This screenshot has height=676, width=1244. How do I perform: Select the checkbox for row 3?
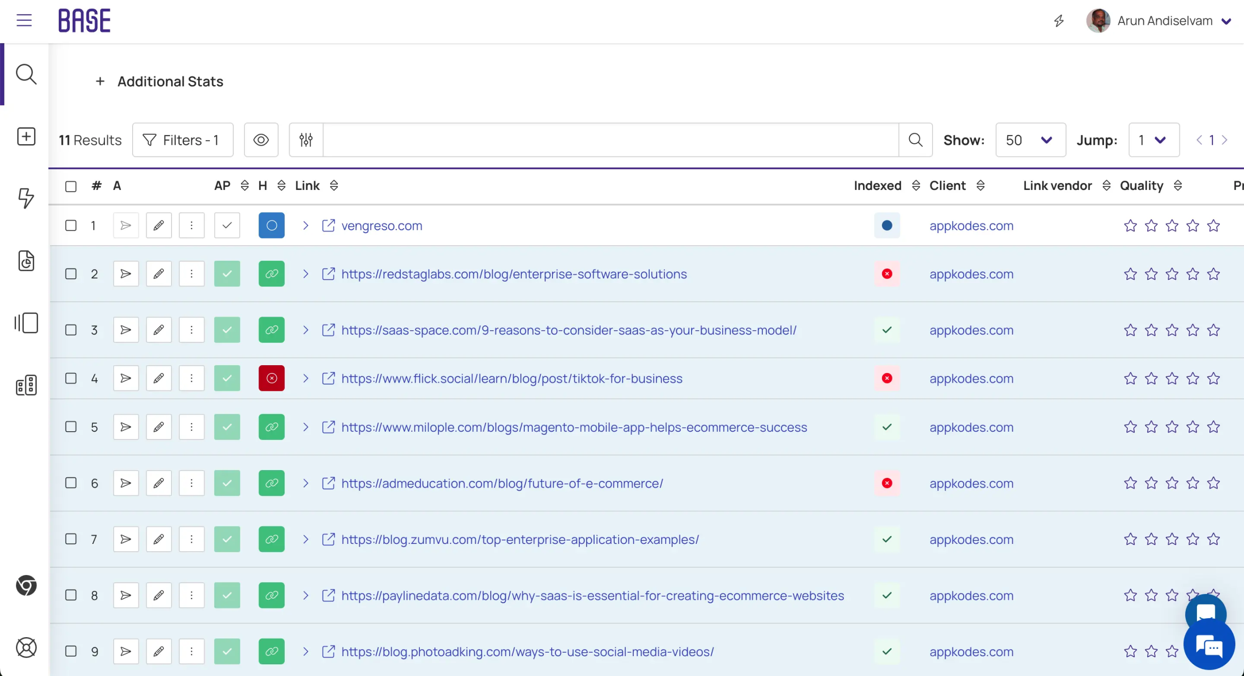[x=71, y=330]
